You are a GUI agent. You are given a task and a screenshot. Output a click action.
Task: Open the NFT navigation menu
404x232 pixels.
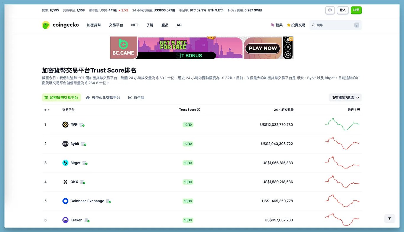[135, 25]
